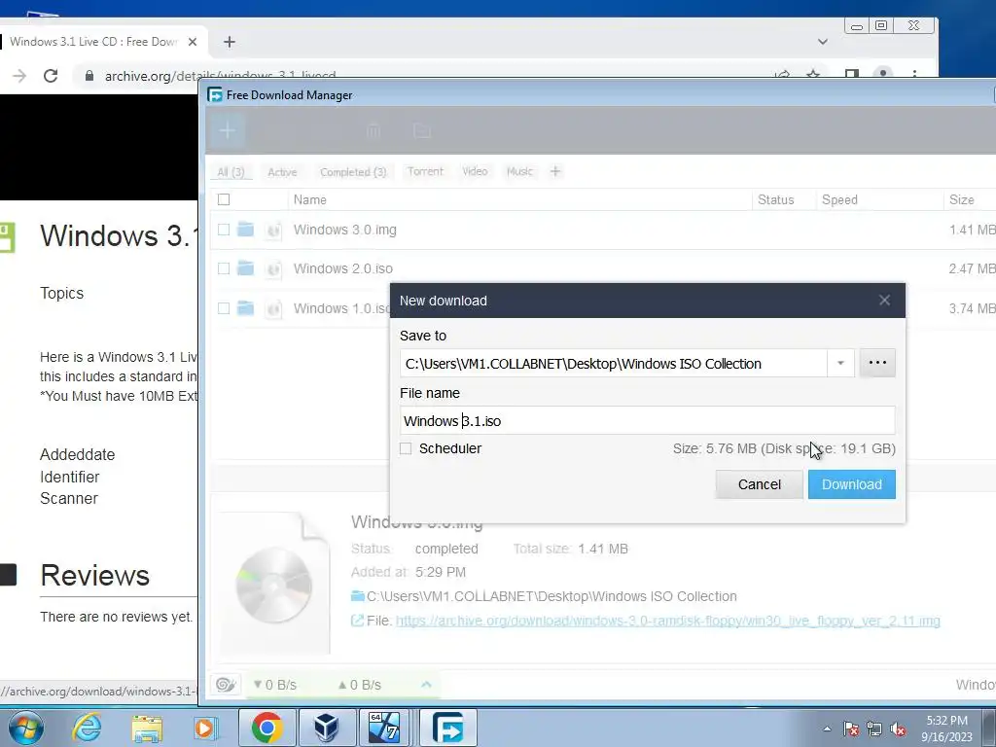996x747 pixels.
Task: Click the disc file icon of Windows 1.0.iso
Action: pyautogui.click(x=273, y=308)
